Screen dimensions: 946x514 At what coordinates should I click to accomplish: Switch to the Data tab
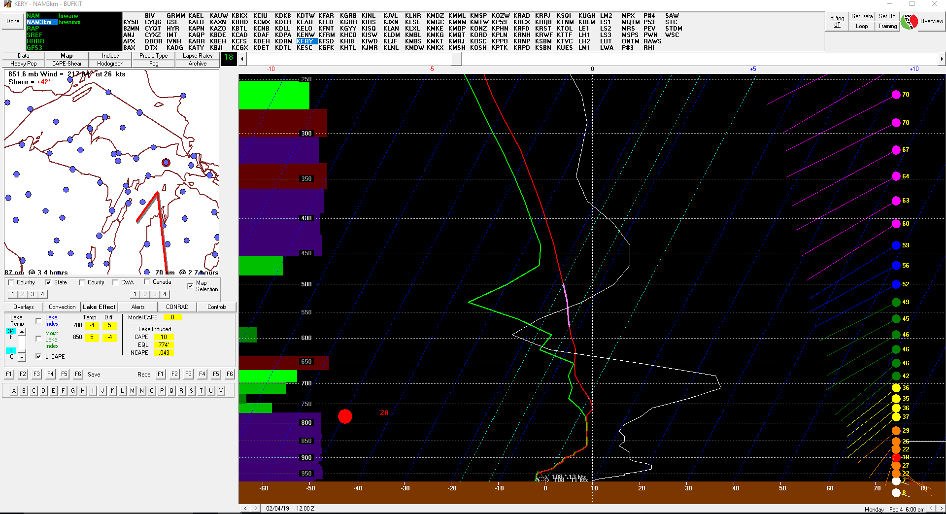tap(24, 56)
